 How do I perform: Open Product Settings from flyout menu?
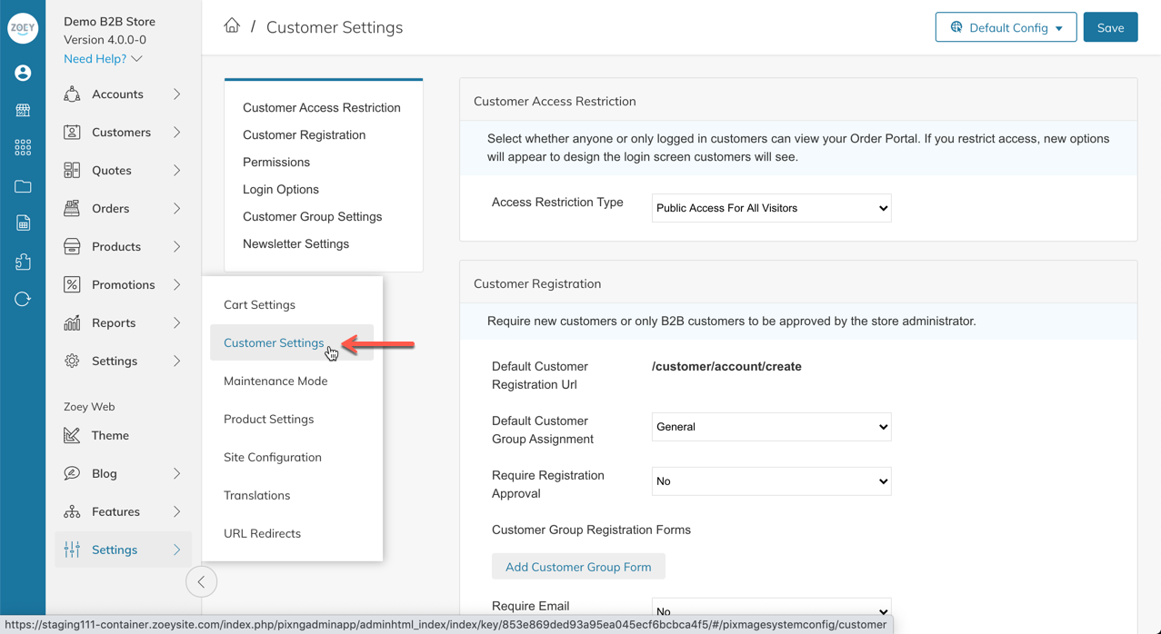pyautogui.click(x=292, y=419)
